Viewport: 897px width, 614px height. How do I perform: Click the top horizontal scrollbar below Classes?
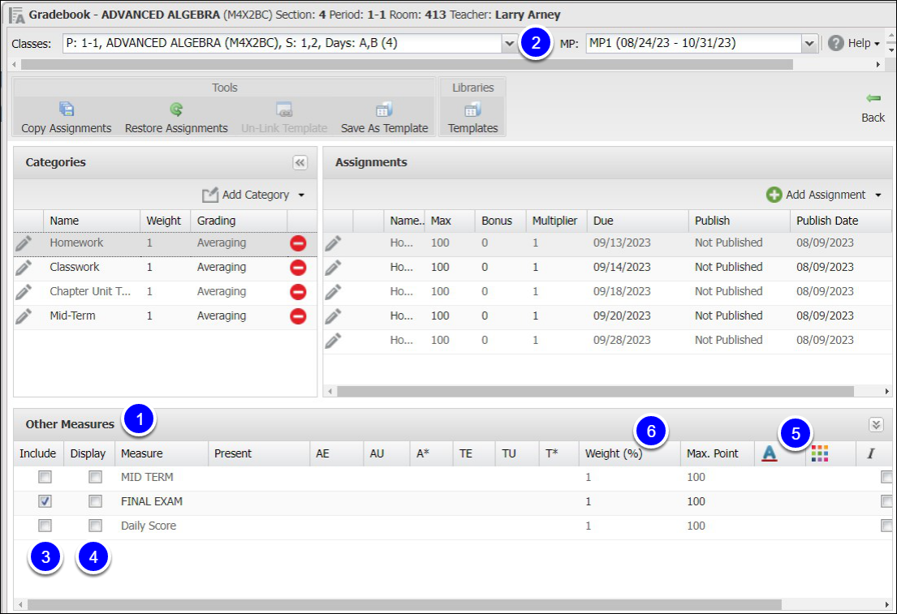coord(407,65)
